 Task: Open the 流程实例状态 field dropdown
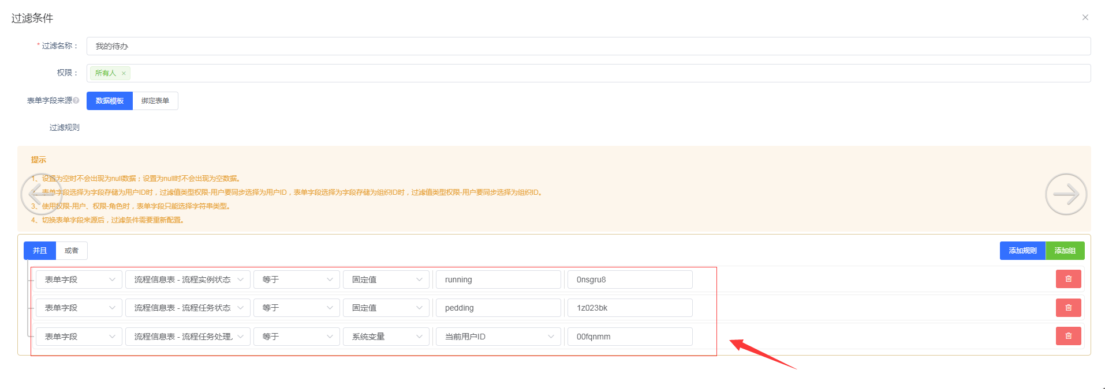(x=188, y=280)
